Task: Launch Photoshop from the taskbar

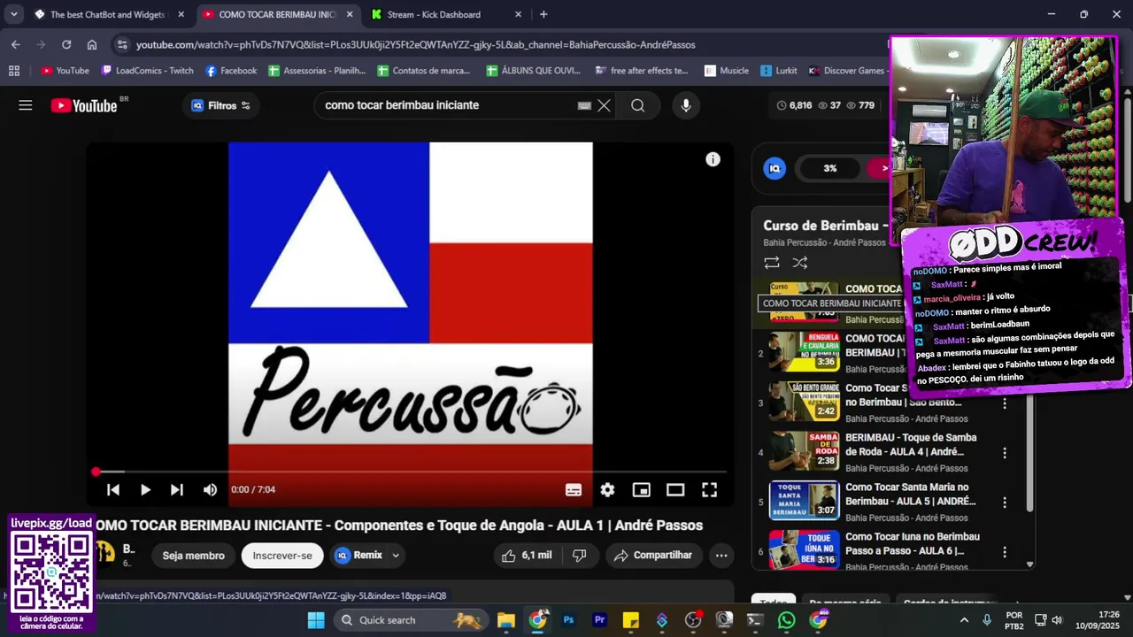Action: pos(568,620)
